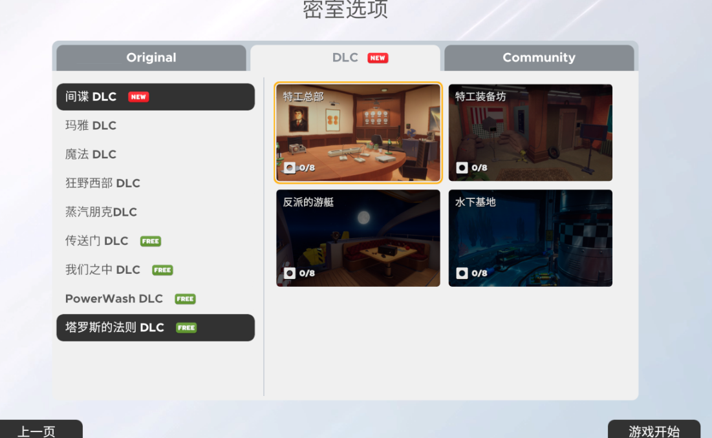Open the Community tab
712x438 pixels.
click(x=539, y=57)
